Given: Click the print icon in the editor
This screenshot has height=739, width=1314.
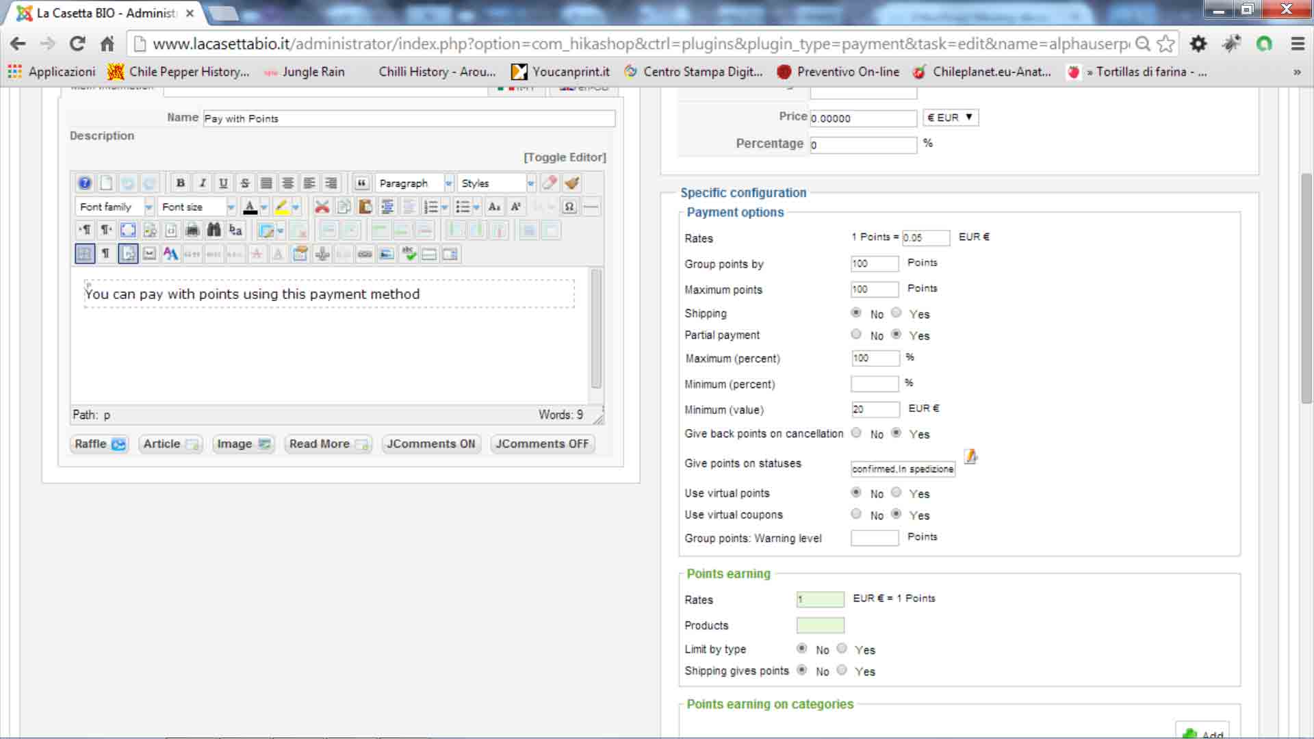Looking at the screenshot, I should pos(192,231).
